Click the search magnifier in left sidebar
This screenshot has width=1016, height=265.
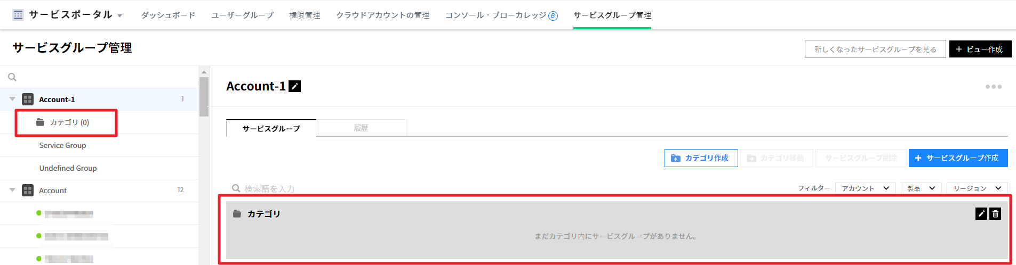(x=12, y=77)
